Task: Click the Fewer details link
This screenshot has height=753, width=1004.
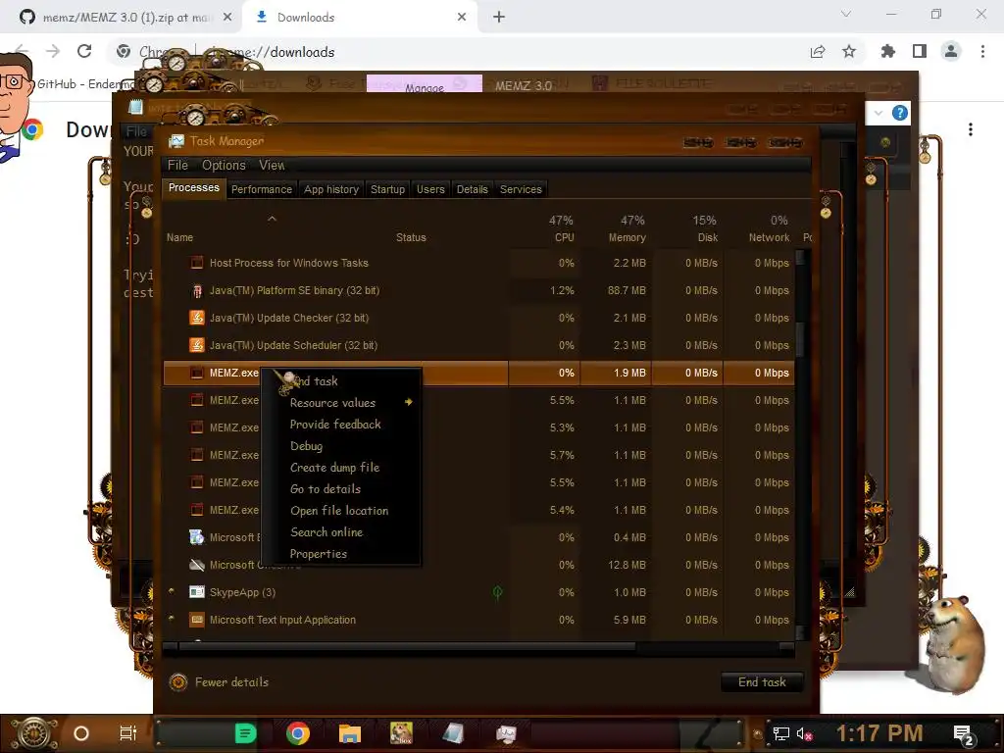Action: (x=231, y=682)
